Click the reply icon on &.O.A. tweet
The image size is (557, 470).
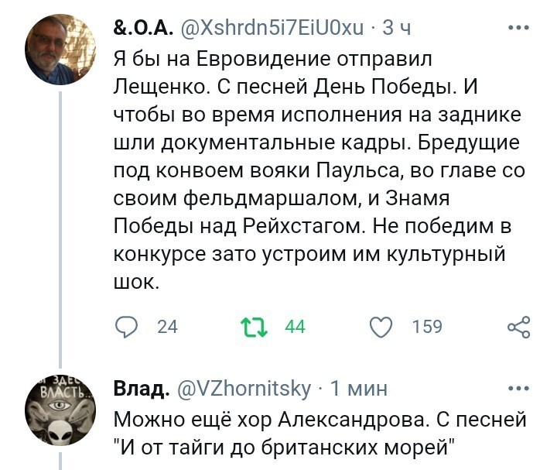(126, 327)
